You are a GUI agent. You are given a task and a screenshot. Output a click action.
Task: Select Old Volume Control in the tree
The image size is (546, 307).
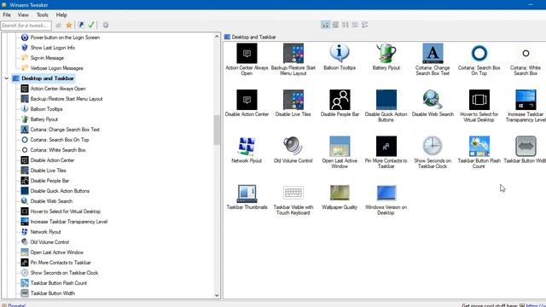(x=49, y=242)
